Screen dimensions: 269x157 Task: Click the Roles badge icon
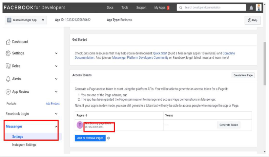point(8,66)
